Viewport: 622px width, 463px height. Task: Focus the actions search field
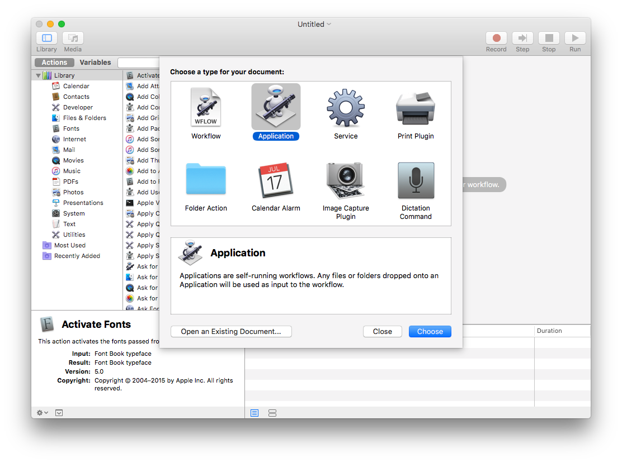139,63
